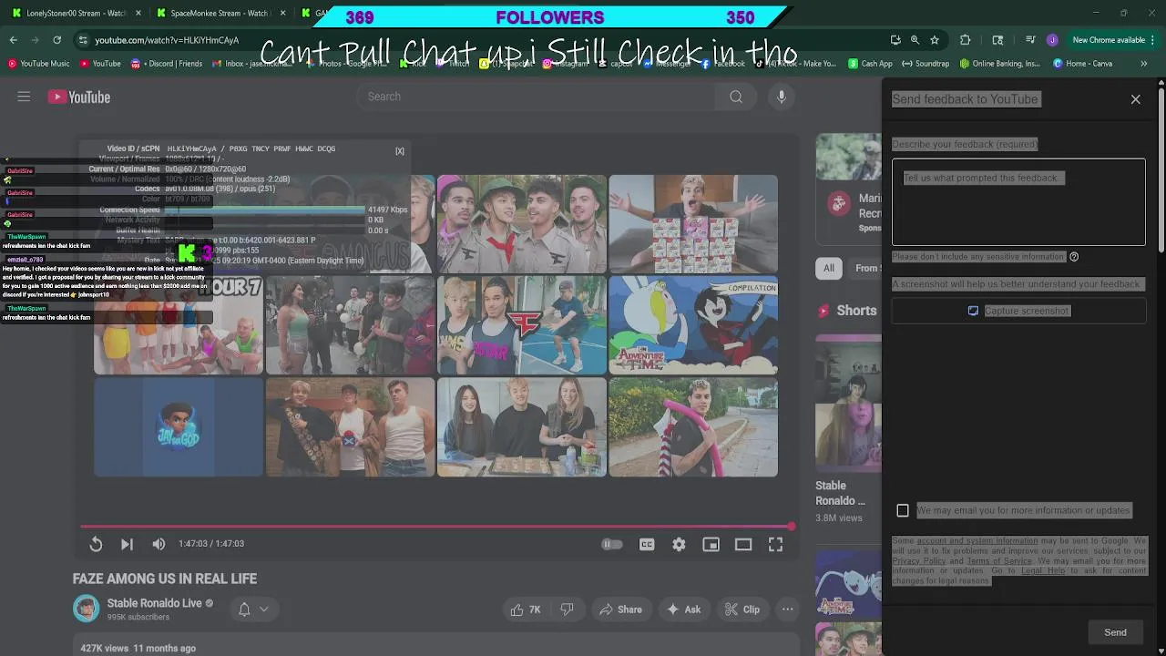Click the Ask button

tap(683, 610)
